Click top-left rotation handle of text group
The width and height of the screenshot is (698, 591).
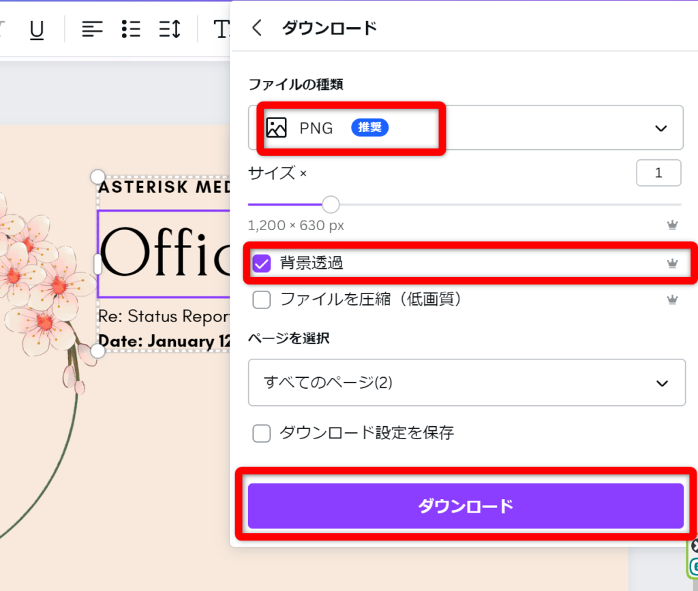tap(98, 176)
